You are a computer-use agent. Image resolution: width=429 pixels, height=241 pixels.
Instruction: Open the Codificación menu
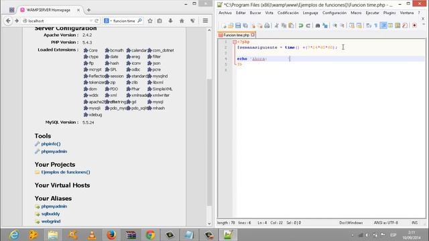[x=288, y=13]
